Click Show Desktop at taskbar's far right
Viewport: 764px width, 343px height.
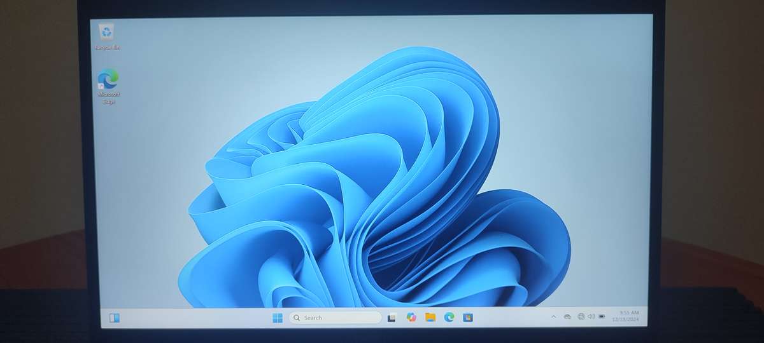[650, 317]
